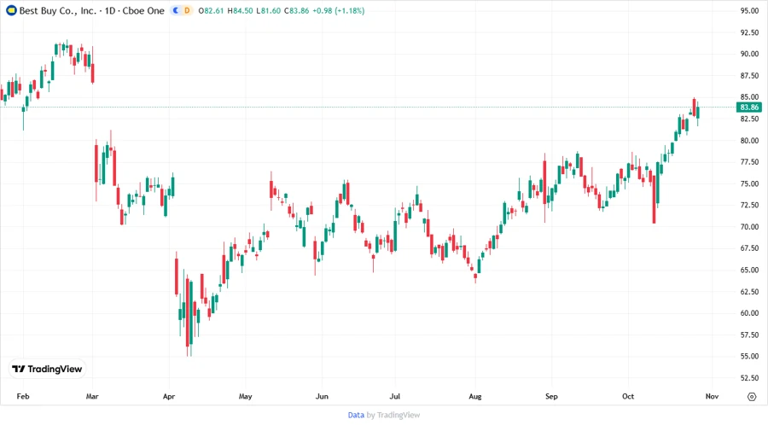
Task: Click the 52.50 price axis label
Action: pos(749,378)
